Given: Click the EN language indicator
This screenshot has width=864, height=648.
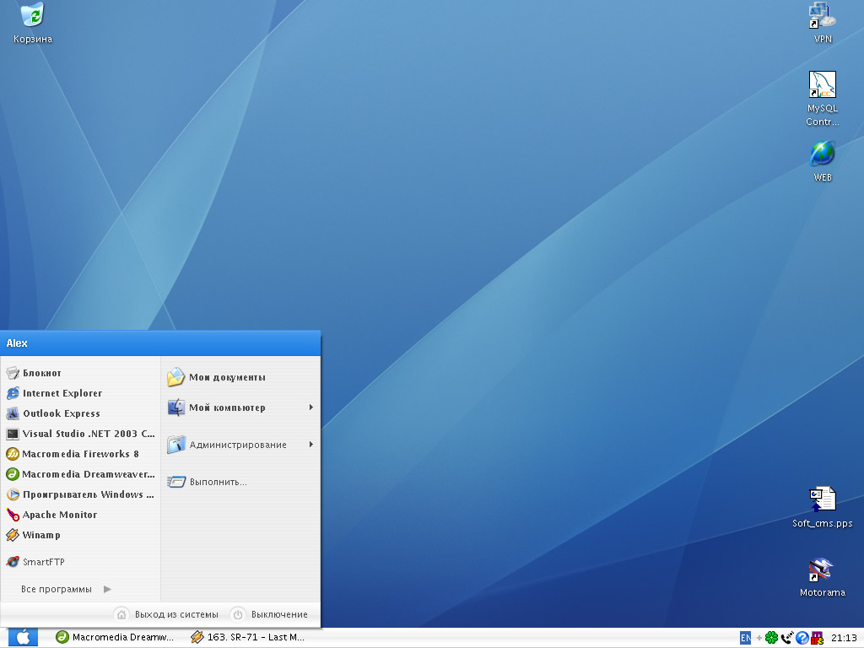Looking at the screenshot, I should pyautogui.click(x=745, y=638).
